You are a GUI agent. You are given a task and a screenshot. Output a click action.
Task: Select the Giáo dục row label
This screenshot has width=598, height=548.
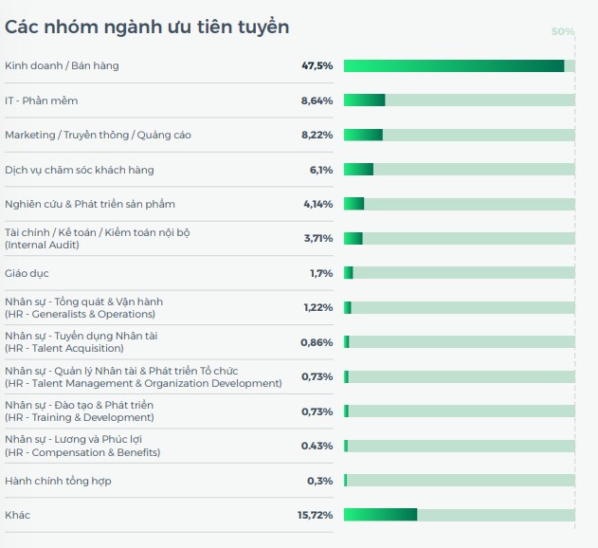click(28, 273)
